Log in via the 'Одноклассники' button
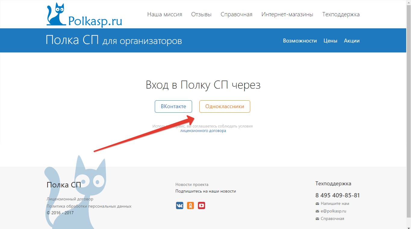This screenshot has height=229, width=411. pyautogui.click(x=225, y=106)
